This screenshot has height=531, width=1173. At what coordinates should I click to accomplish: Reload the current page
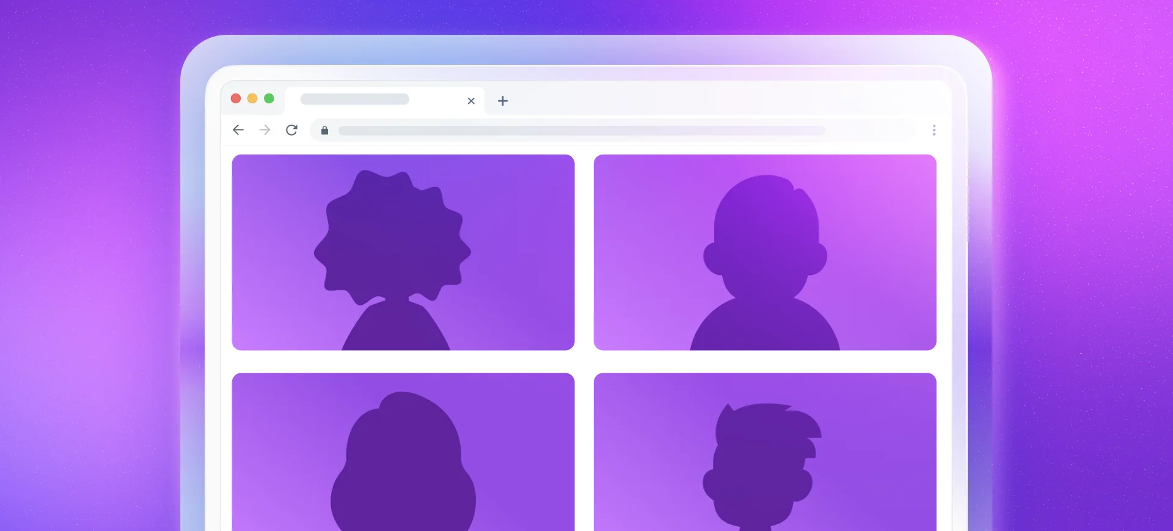point(291,130)
